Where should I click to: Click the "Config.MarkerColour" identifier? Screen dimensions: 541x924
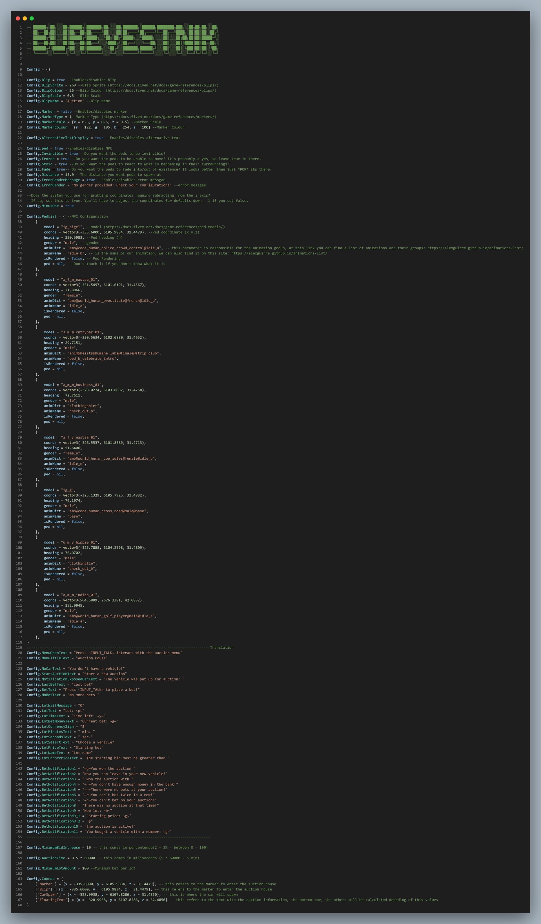(47, 127)
